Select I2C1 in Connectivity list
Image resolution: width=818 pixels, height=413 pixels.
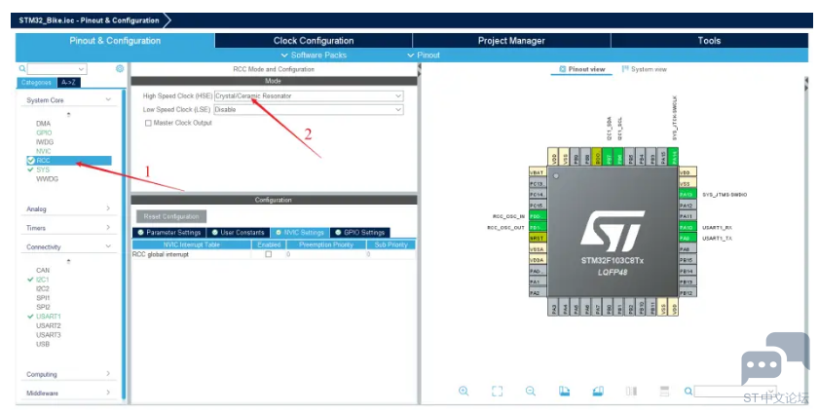[42, 280]
